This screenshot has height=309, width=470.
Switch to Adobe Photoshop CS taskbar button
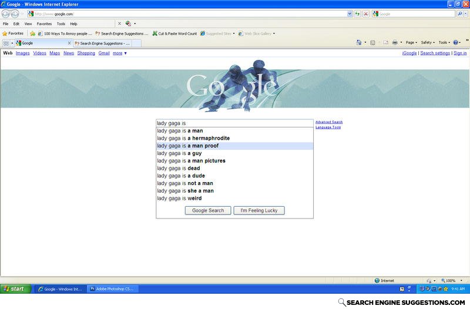pyautogui.click(x=113, y=289)
